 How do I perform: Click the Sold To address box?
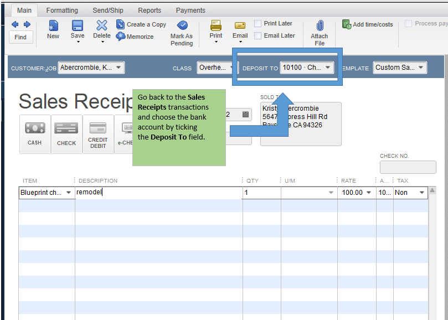pyautogui.click(x=301, y=124)
